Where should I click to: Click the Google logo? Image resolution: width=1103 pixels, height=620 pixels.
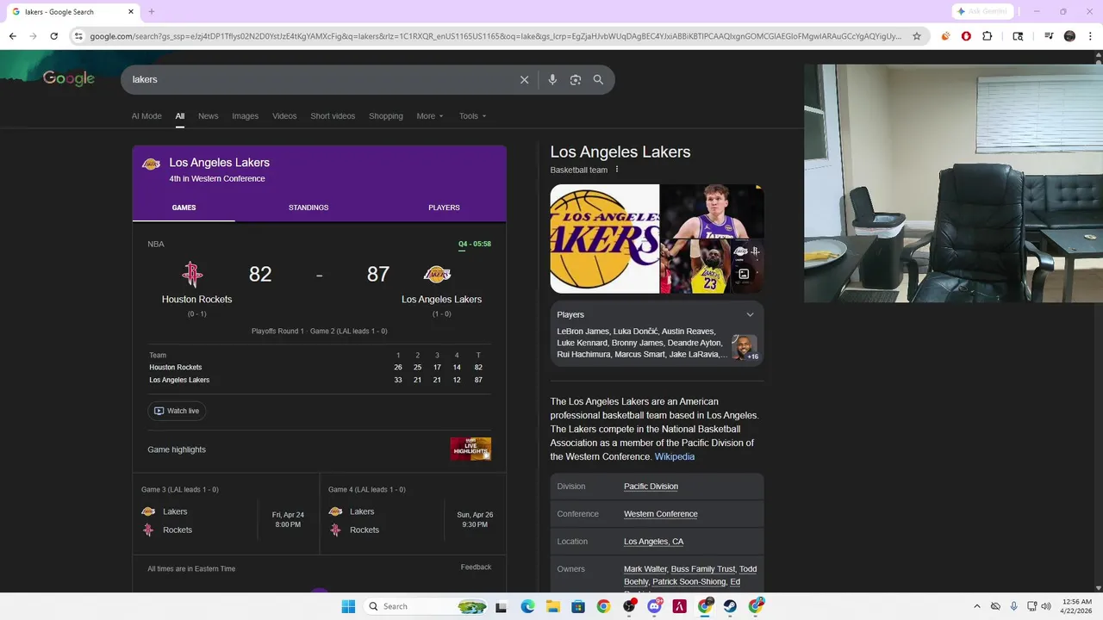coord(69,78)
